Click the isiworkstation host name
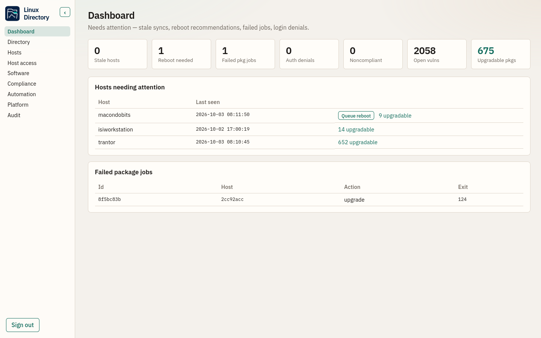Screen dimensions: 541x338 pyautogui.click(x=115, y=130)
